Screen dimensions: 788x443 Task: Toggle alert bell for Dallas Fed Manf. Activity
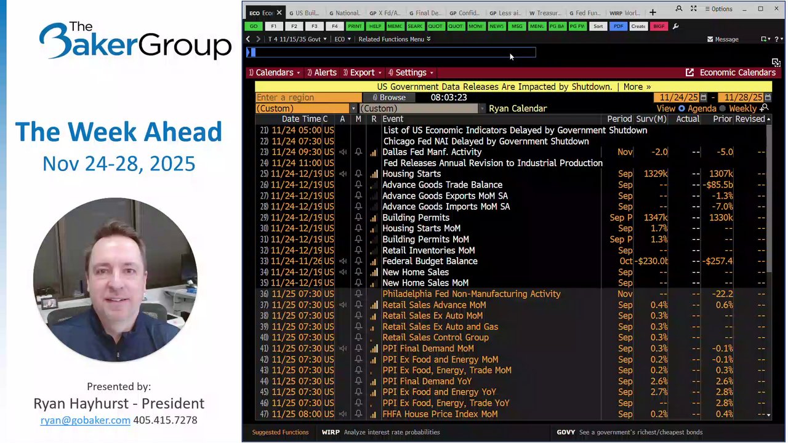click(358, 152)
